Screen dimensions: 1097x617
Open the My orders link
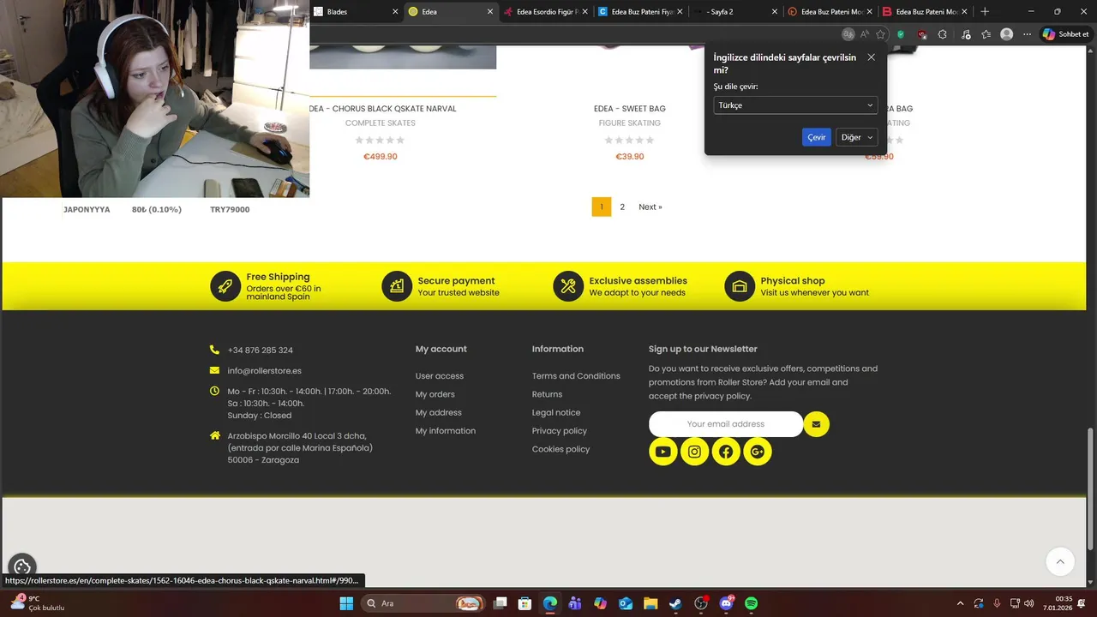click(435, 394)
